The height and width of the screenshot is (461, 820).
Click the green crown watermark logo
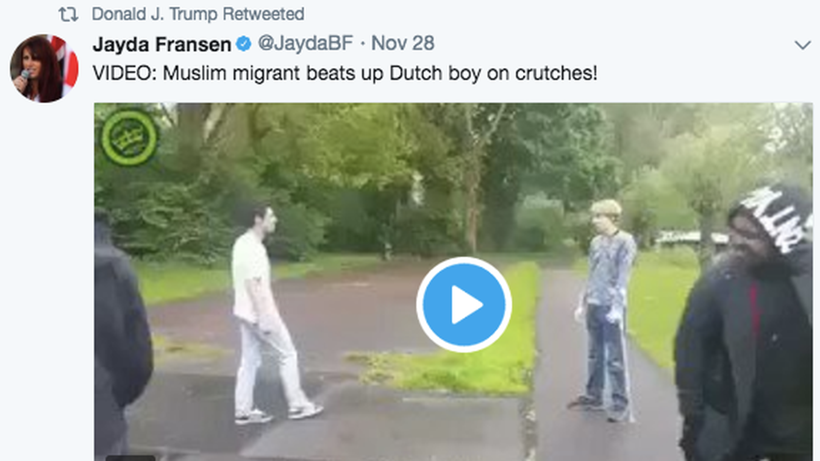point(129,137)
